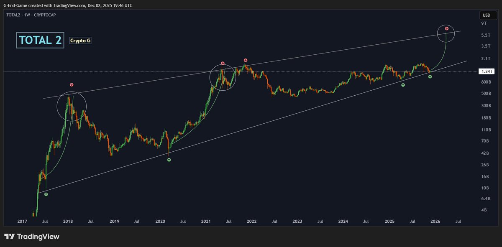Click the 1.24T current price label
The width and height of the screenshot is (502, 247).
[486, 71]
